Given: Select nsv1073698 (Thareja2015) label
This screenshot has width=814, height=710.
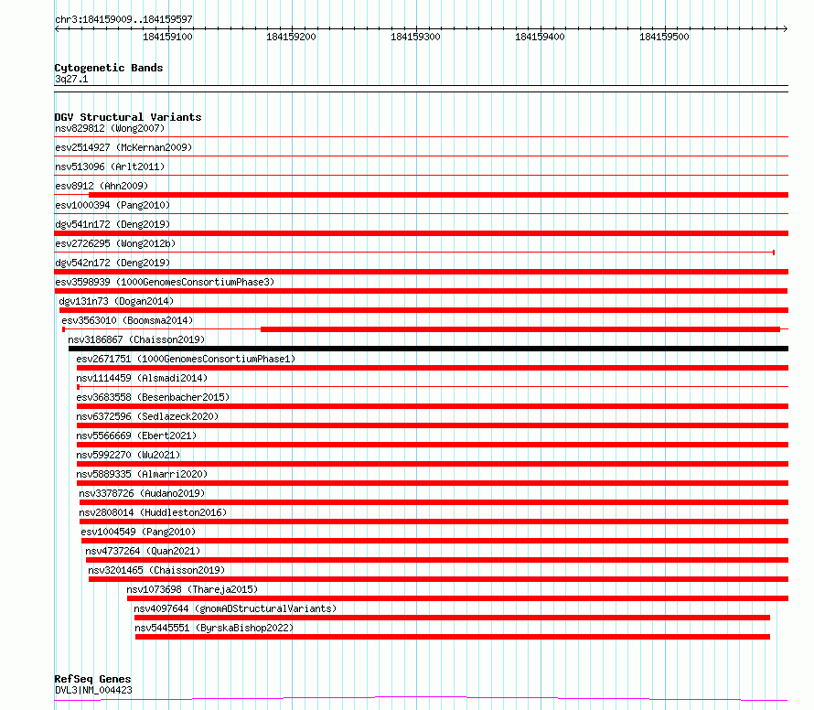Looking at the screenshot, I should [x=192, y=589].
